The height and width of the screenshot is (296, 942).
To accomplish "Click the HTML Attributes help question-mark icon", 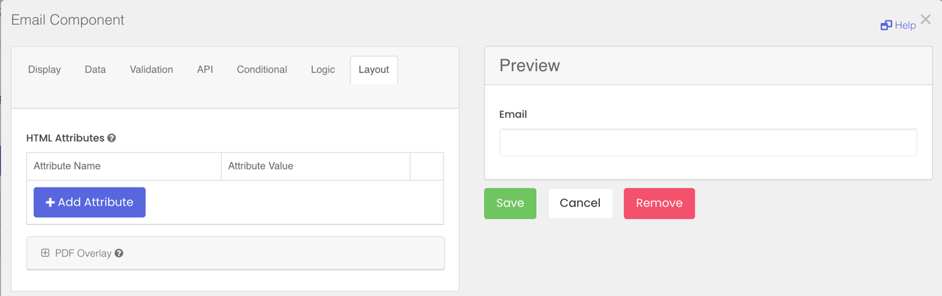I will pos(112,138).
